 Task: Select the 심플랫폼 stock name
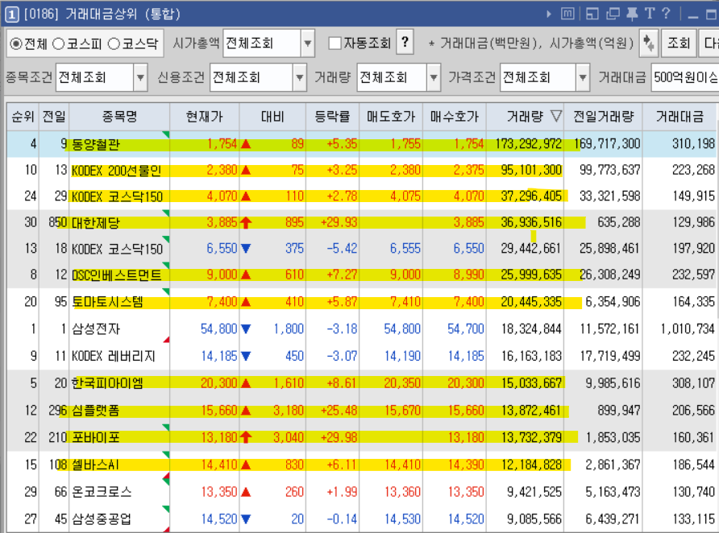(95, 411)
